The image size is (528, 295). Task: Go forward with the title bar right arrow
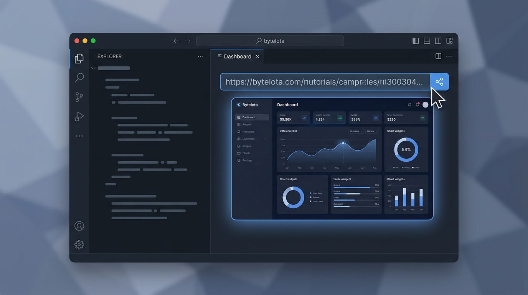(x=187, y=41)
